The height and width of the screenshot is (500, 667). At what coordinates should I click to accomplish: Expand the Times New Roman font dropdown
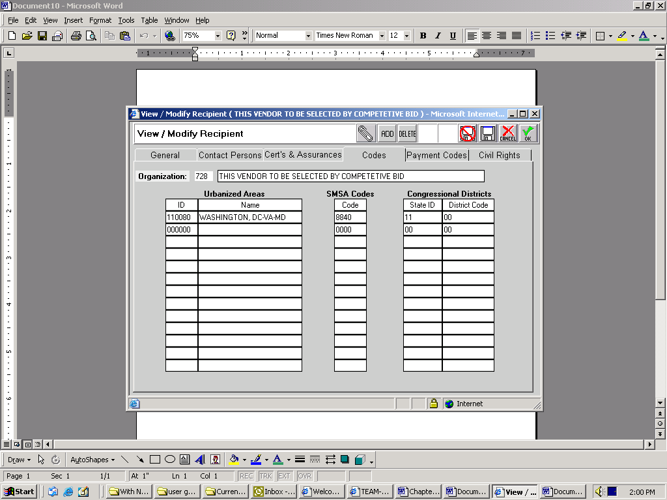(382, 36)
